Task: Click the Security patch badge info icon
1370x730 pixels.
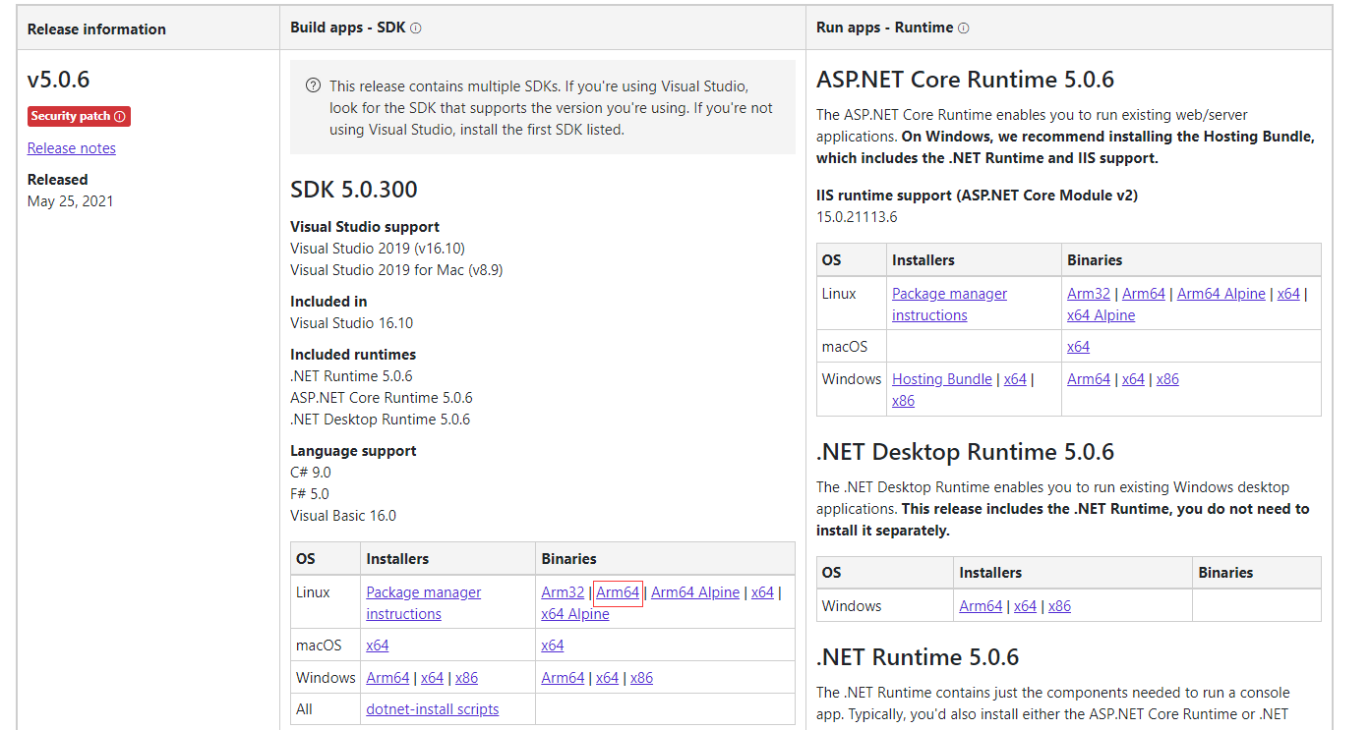Action: [120, 116]
